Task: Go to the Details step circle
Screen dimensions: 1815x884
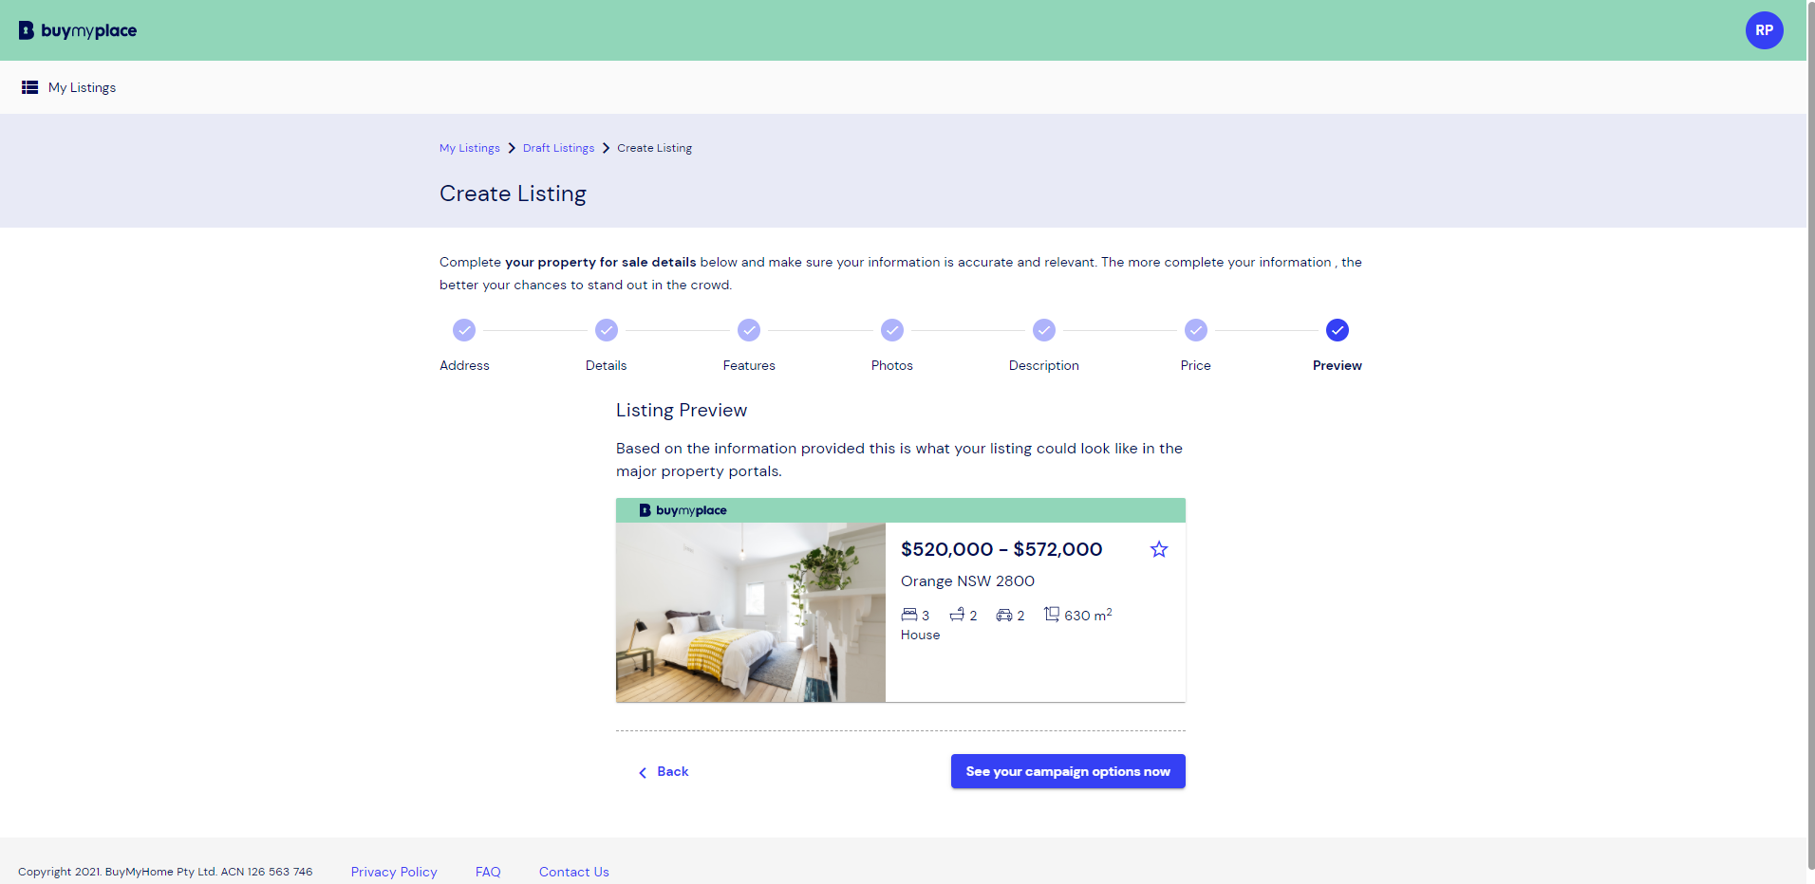Action: click(607, 330)
